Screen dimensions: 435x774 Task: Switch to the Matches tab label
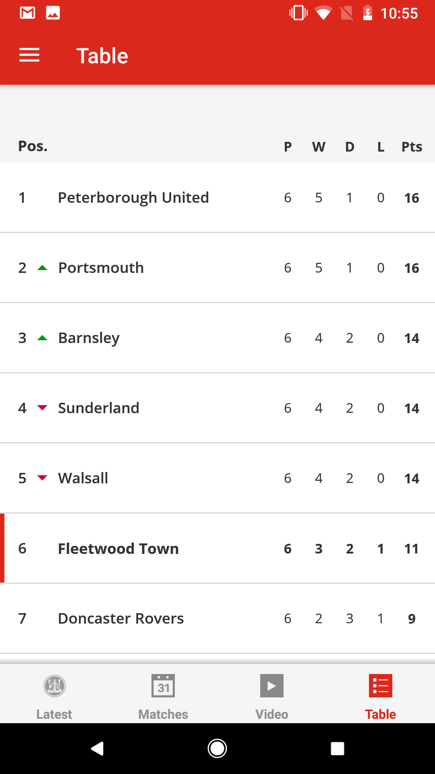(163, 714)
